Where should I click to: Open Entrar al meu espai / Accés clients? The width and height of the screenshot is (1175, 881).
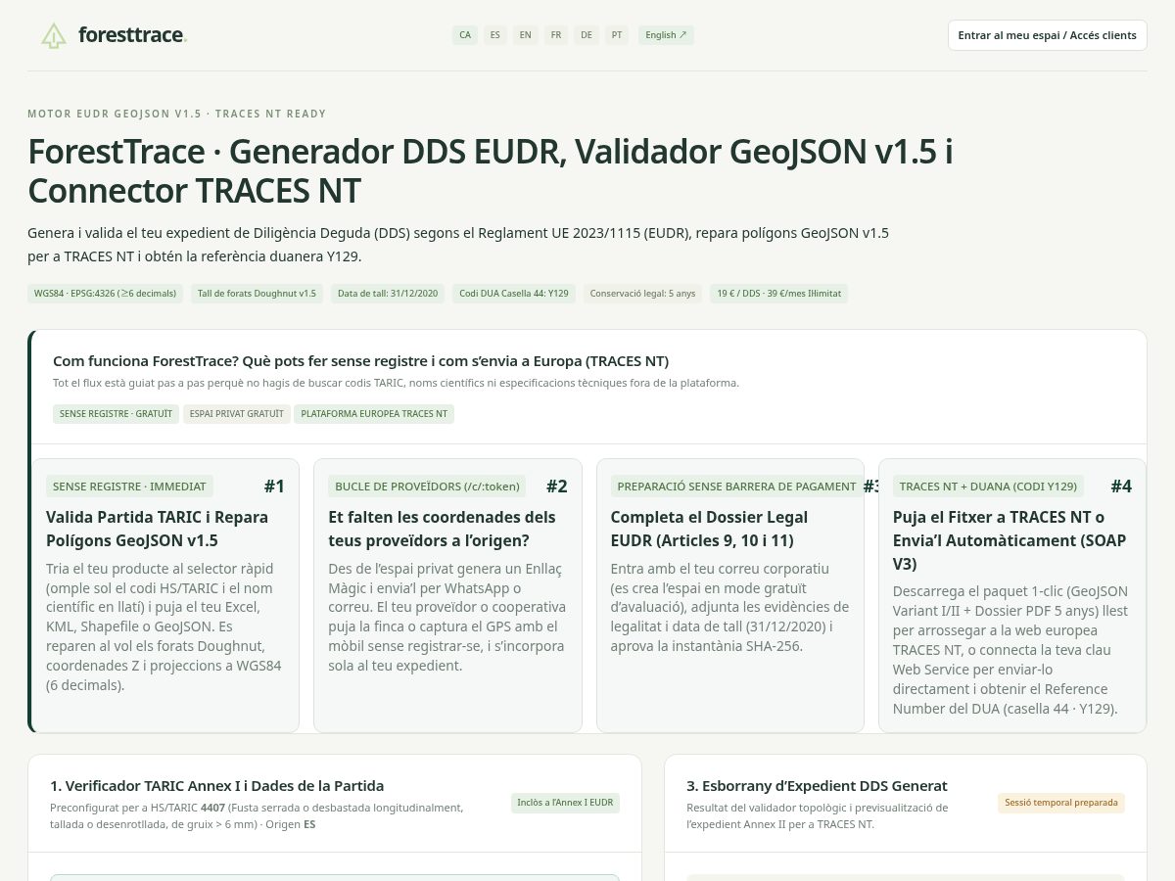[x=1047, y=35]
